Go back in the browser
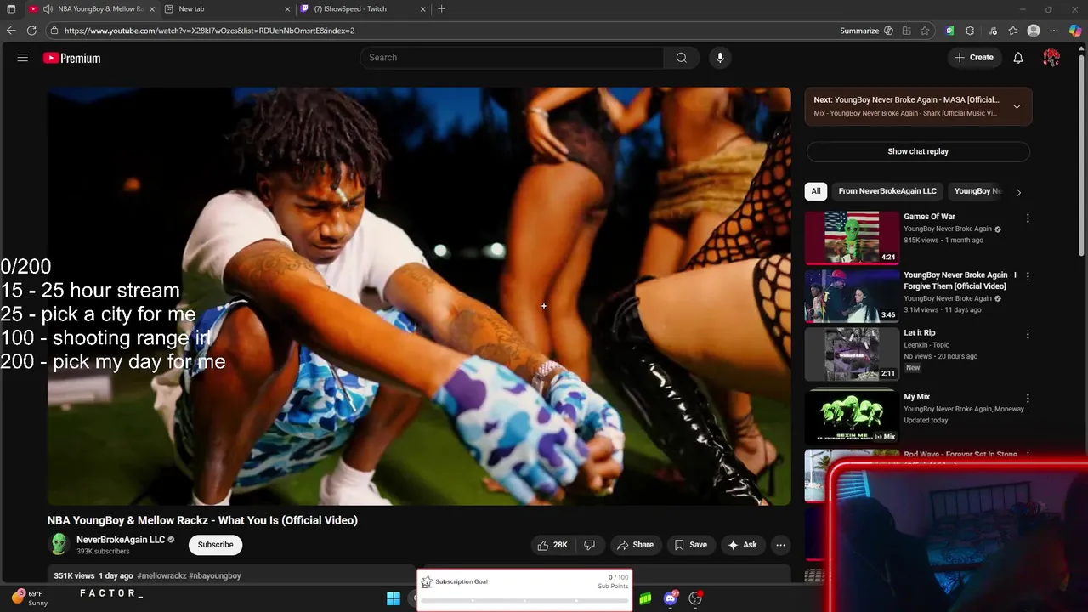The image size is (1088, 612). (x=11, y=31)
